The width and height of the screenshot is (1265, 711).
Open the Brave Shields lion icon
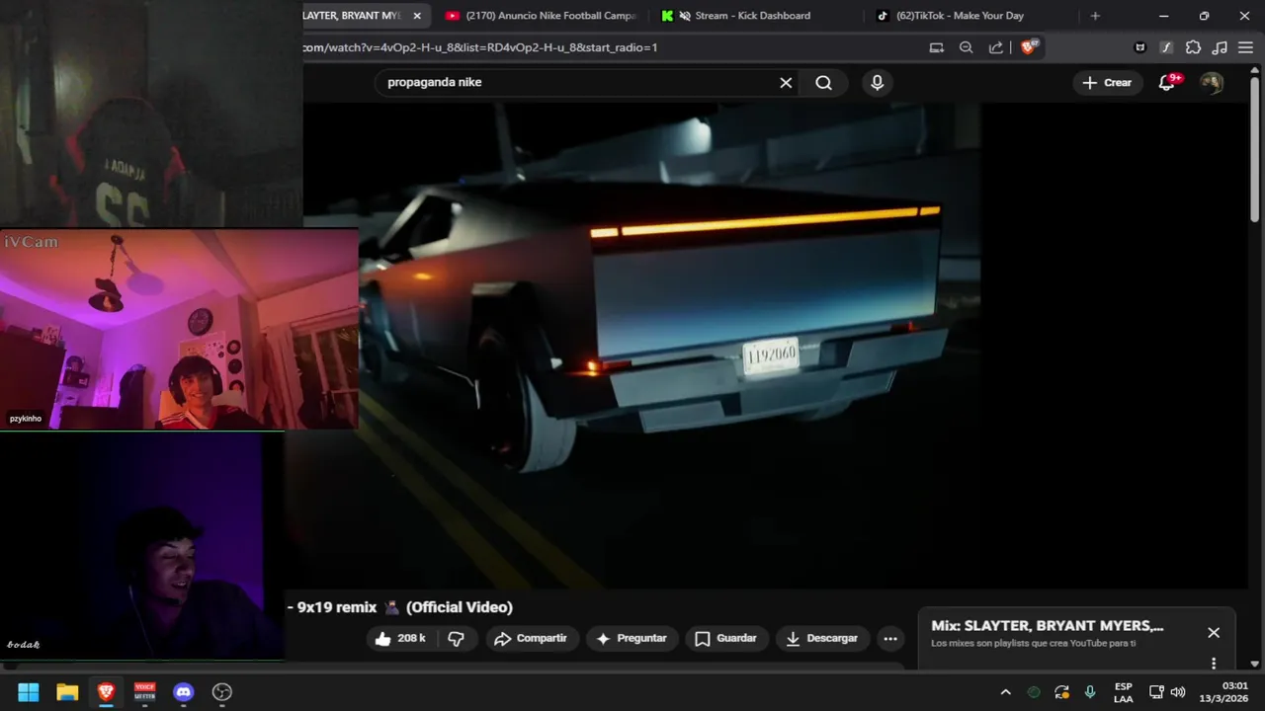point(1029,47)
